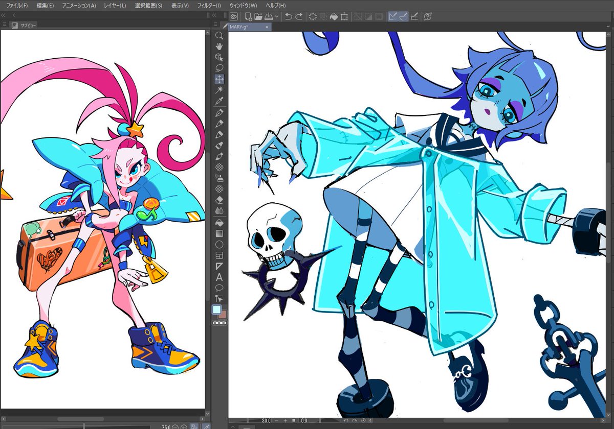Viewport: 614px width, 429px height.
Task: Collapse the sub view panel double chevron
Action: (x=4, y=15)
